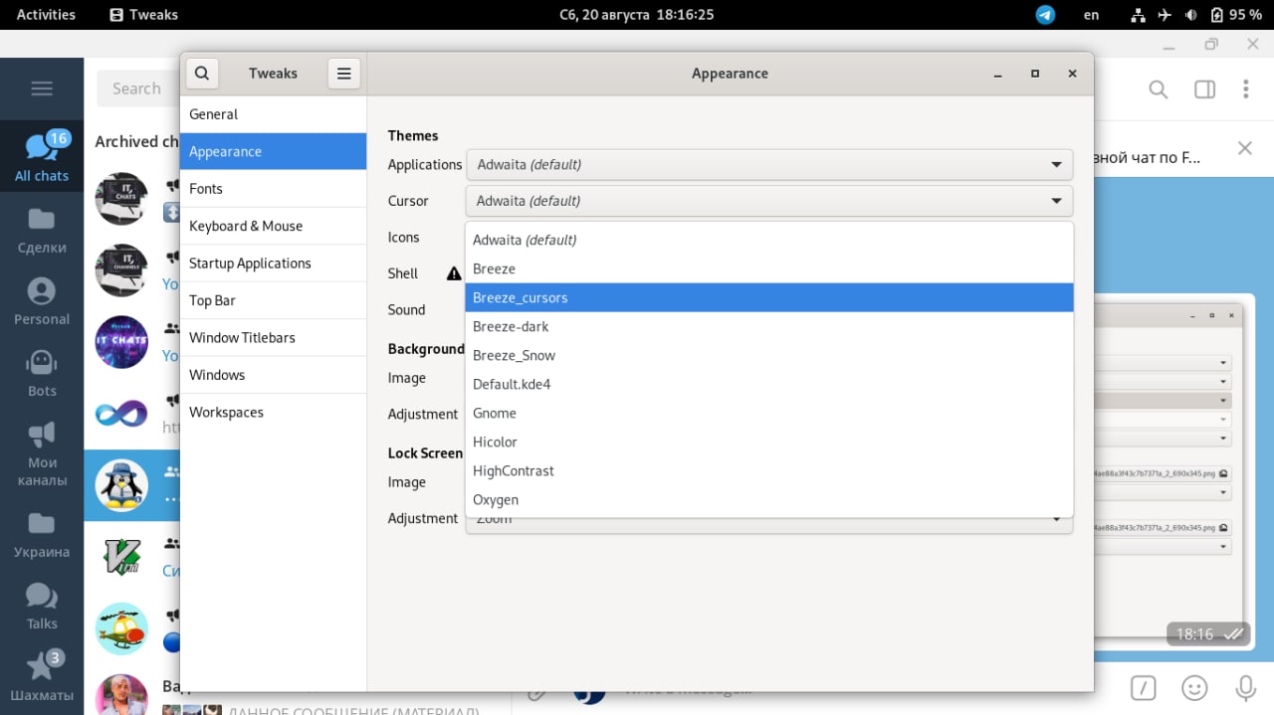Select HighContrast from the theme list
Viewport: 1274px width, 715px height.
click(x=769, y=470)
